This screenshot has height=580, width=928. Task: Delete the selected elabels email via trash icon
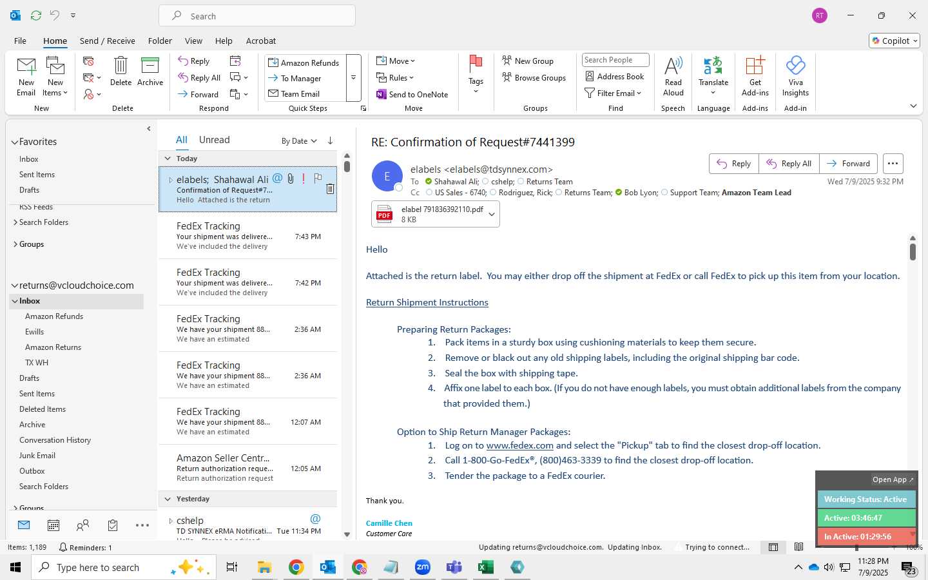point(330,189)
